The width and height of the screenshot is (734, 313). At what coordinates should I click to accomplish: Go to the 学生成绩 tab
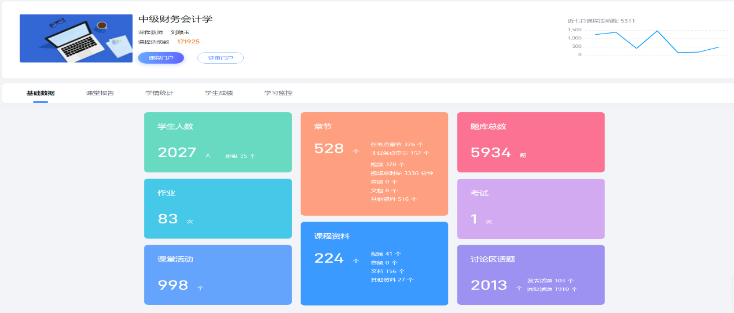pyautogui.click(x=219, y=93)
